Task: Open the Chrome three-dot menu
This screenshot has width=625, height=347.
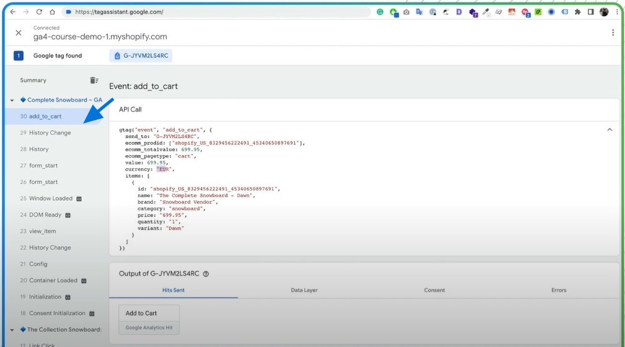Action: [617, 12]
